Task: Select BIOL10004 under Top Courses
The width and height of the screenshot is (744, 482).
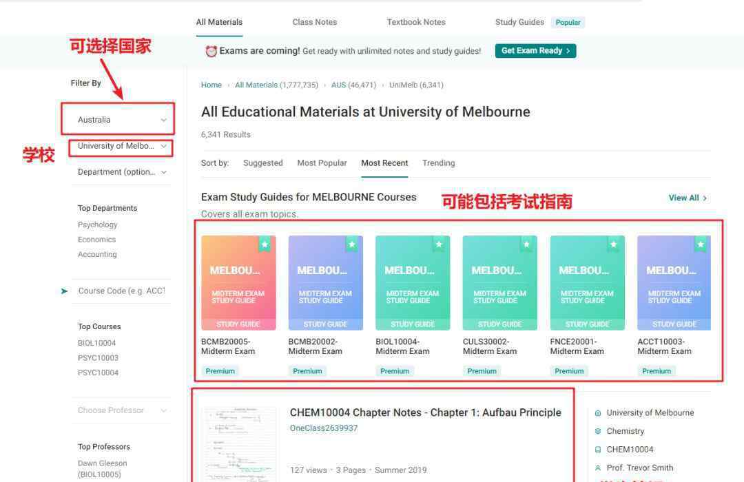Action: tap(97, 343)
